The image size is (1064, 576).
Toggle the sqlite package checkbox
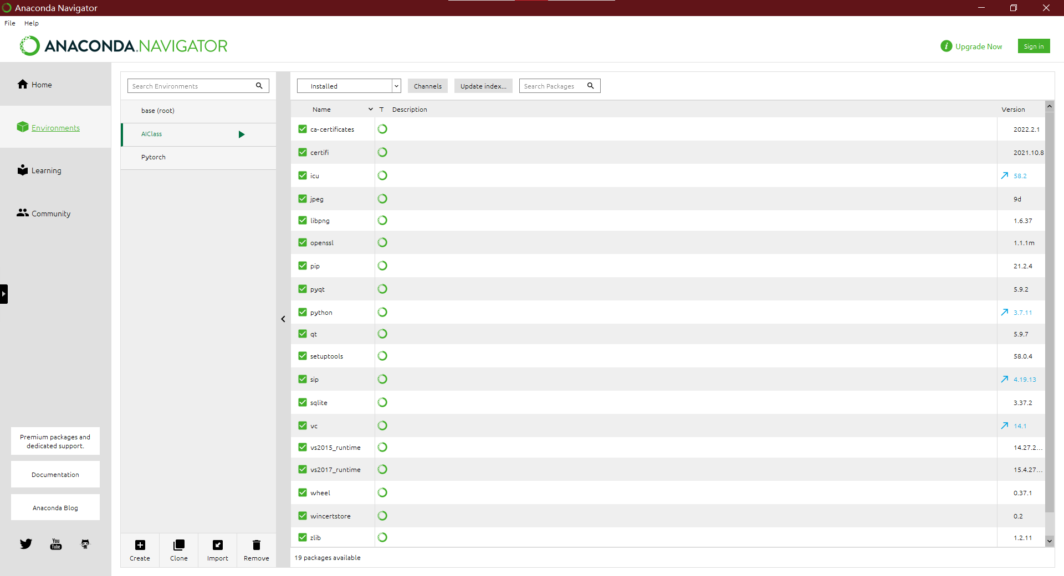[303, 402]
